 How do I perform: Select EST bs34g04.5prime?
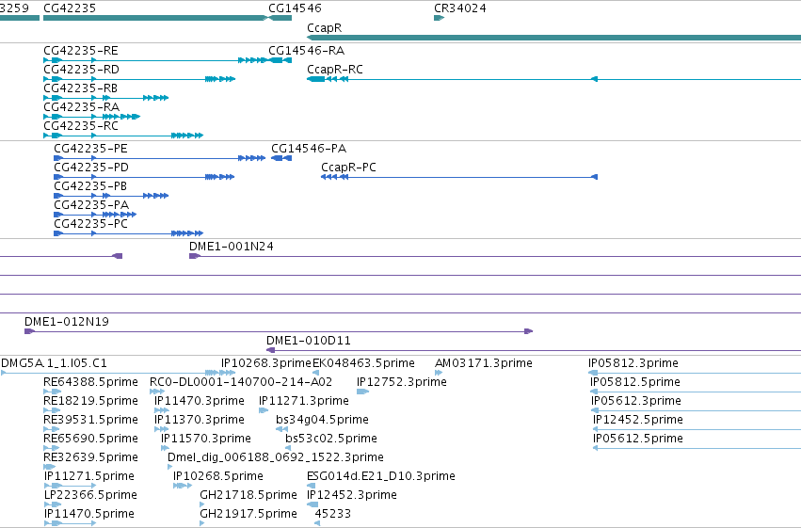click(x=322, y=420)
